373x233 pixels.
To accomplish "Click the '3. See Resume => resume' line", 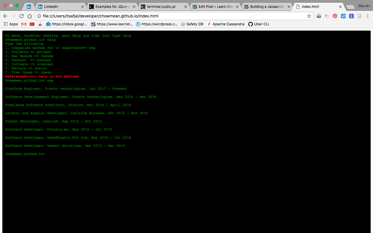I will pyautogui.click(x=29, y=56).
